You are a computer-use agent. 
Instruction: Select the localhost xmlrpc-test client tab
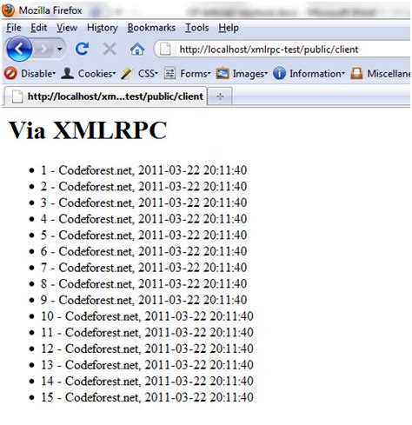click(105, 96)
